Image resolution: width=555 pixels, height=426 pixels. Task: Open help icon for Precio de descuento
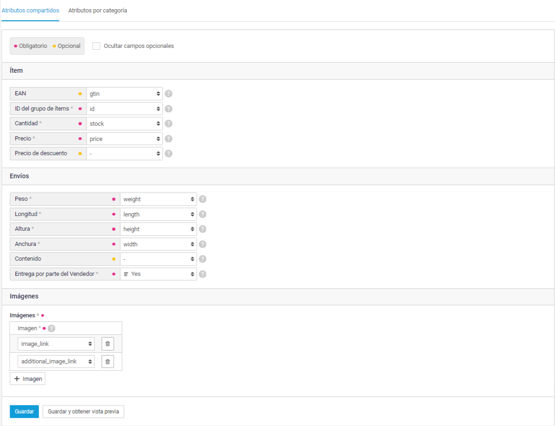169,153
